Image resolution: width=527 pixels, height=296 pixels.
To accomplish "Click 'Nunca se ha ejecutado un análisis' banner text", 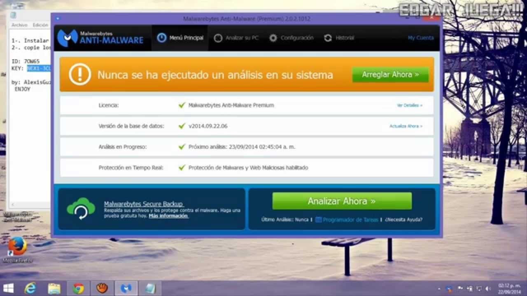I will click(x=215, y=75).
